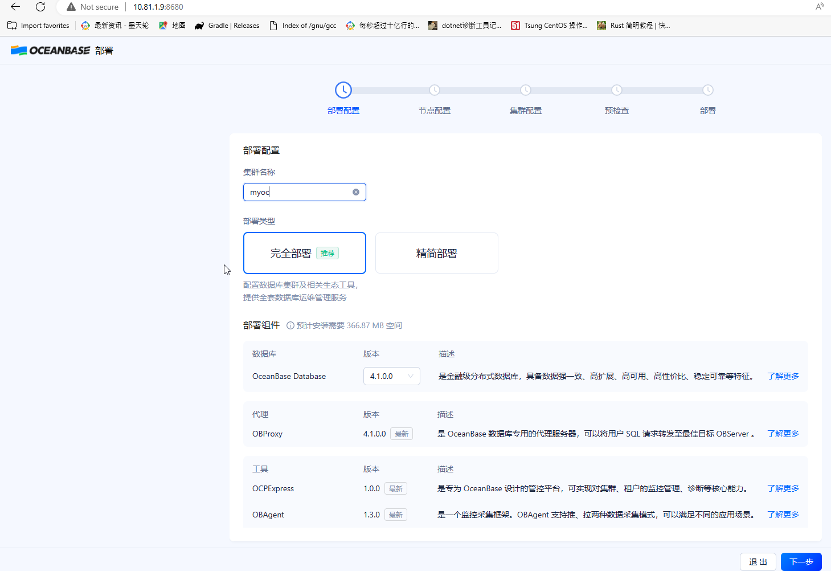
Task: Click the 集群配置 step clock icon
Action: point(526,90)
